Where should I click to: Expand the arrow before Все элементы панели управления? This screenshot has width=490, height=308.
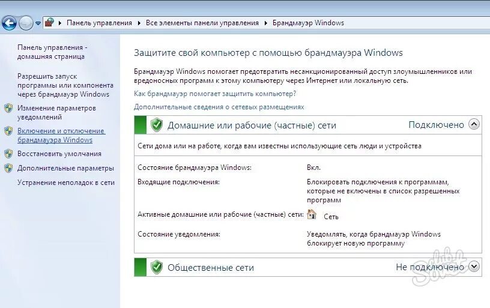coord(139,23)
